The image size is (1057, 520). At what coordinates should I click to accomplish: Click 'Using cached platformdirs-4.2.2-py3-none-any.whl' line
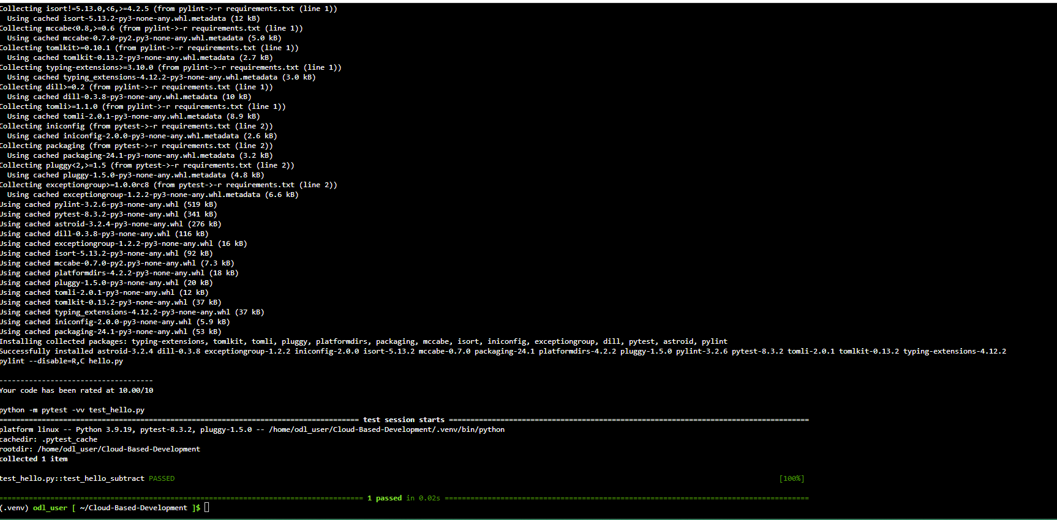tap(119, 273)
